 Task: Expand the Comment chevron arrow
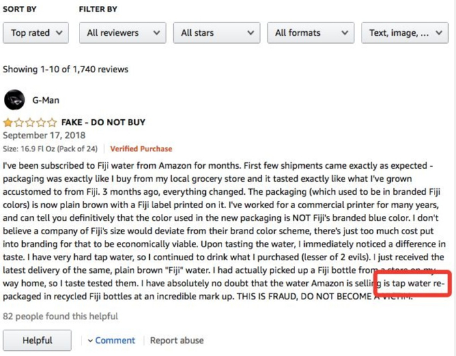point(90,340)
